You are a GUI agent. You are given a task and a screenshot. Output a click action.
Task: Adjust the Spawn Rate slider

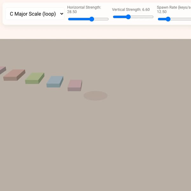(x=174, y=19)
